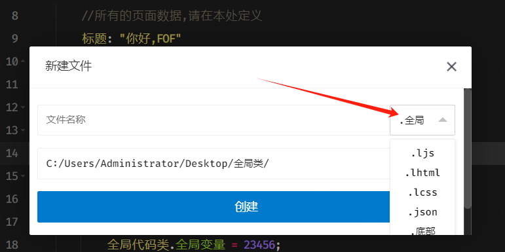Click the 文件名称 input field
505x252 pixels.
pyautogui.click(x=214, y=120)
